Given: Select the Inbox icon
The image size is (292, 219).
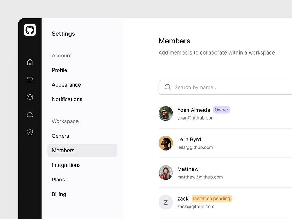Looking at the screenshot, I should tap(30, 80).
